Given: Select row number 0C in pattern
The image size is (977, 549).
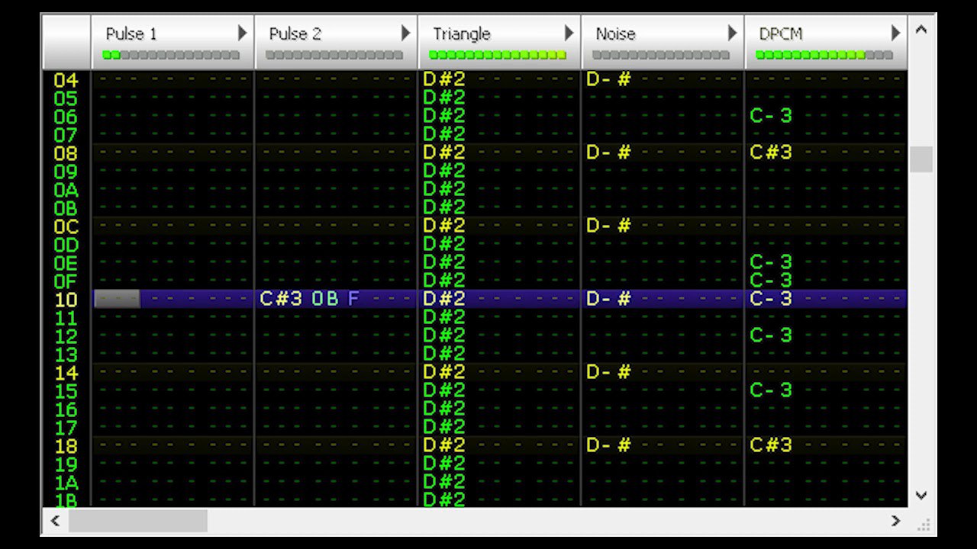Looking at the screenshot, I should pos(66,226).
